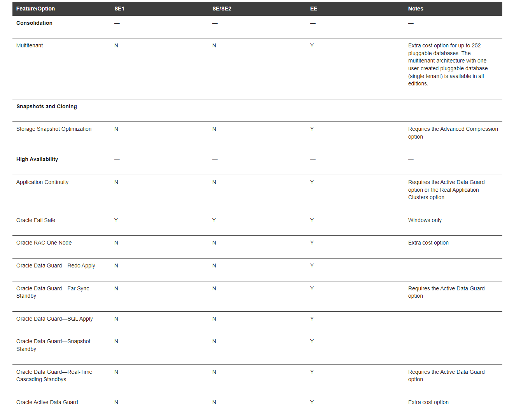Select Storage Snapshot Optimization row label

54,129
